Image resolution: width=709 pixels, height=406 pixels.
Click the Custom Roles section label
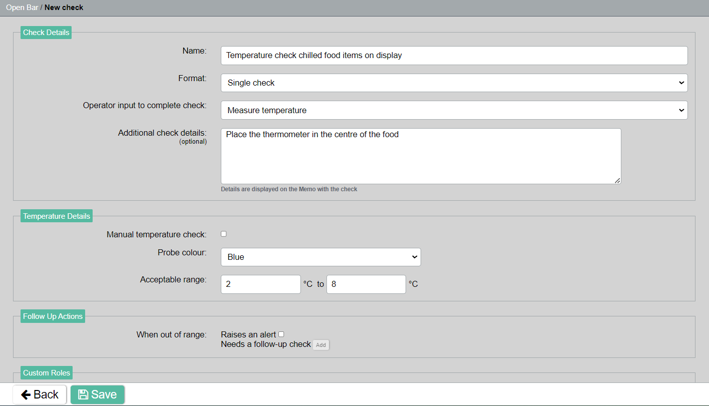click(x=47, y=372)
